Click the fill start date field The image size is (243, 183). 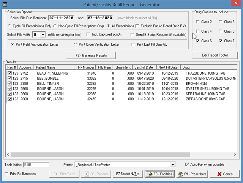(61, 18)
